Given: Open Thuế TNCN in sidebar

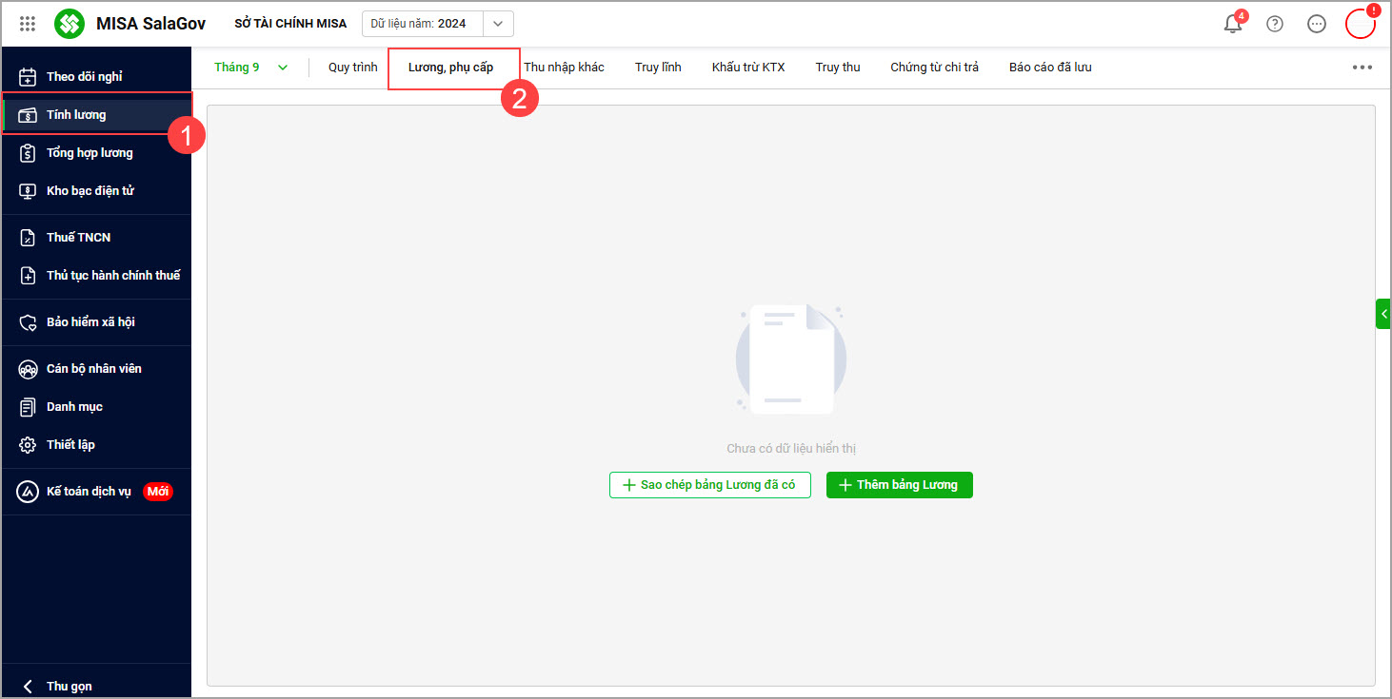Looking at the screenshot, I should (95, 237).
